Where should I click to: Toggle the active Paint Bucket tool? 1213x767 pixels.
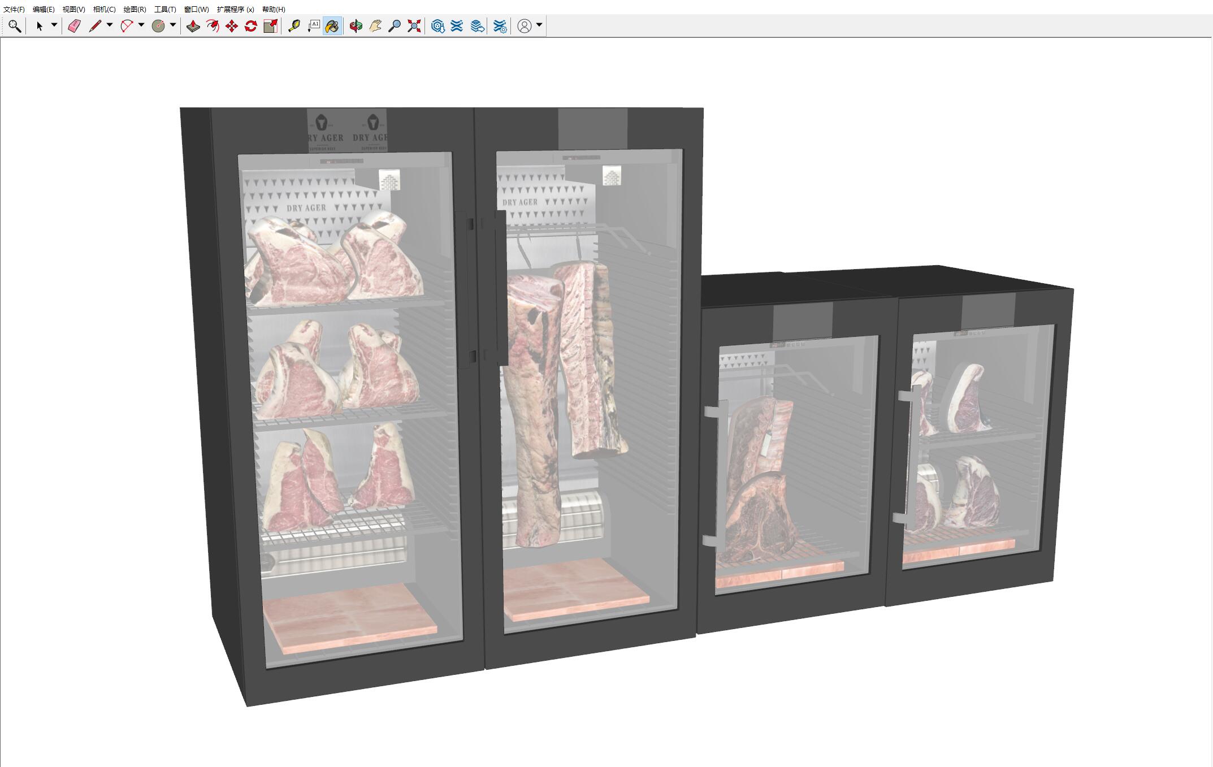coord(332,26)
